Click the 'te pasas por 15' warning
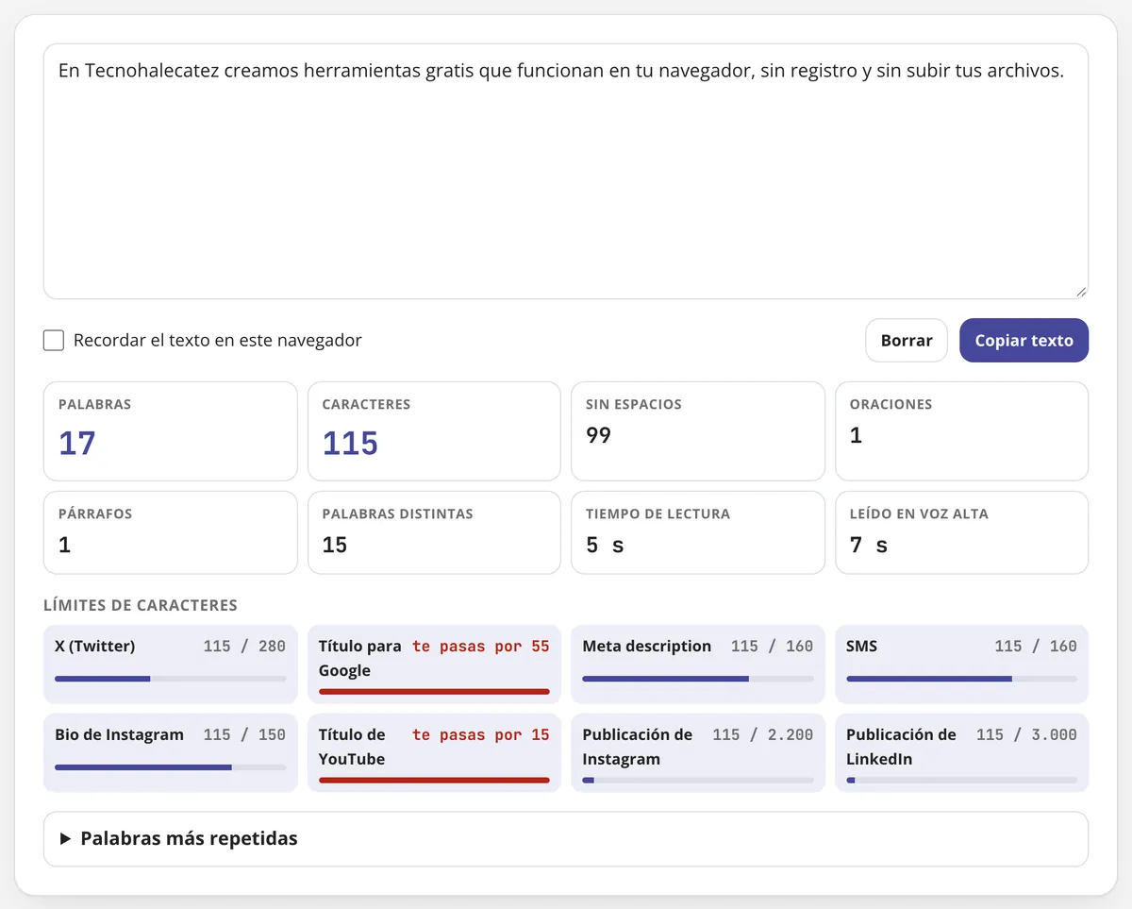The height and width of the screenshot is (909, 1132). click(481, 735)
